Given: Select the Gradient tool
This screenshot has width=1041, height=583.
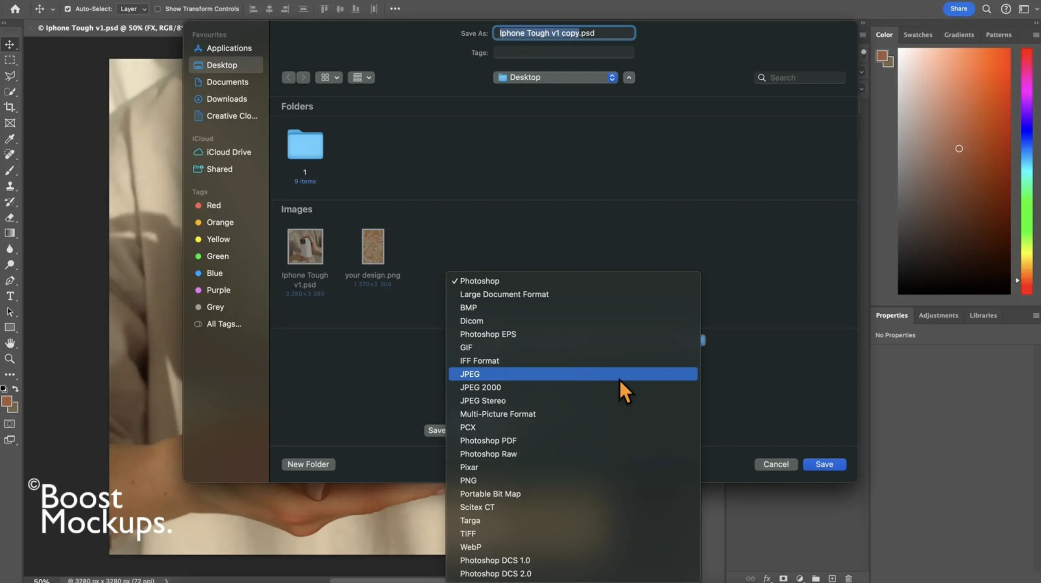Looking at the screenshot, I should (x=10, y=233).
